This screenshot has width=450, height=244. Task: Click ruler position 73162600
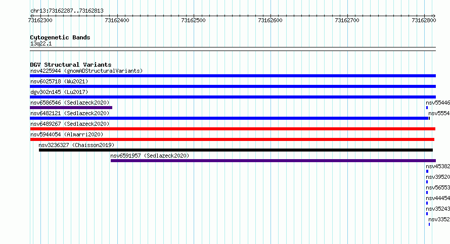tap(271, 20)
